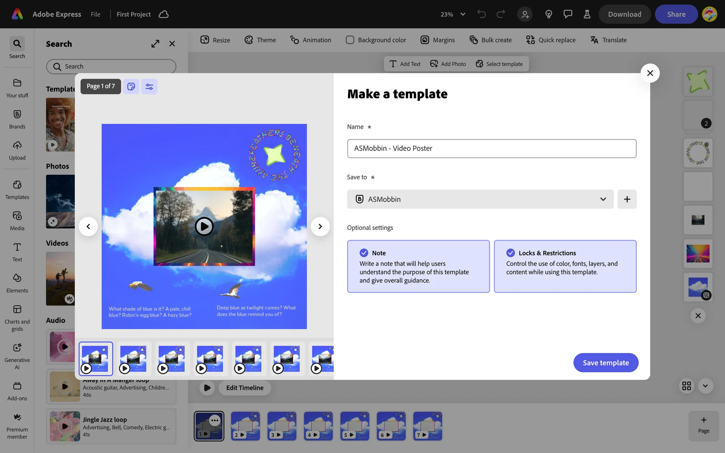Open the restrictions sliders icon in preview
Screen dimensions: 725x453
coord(149,86)
